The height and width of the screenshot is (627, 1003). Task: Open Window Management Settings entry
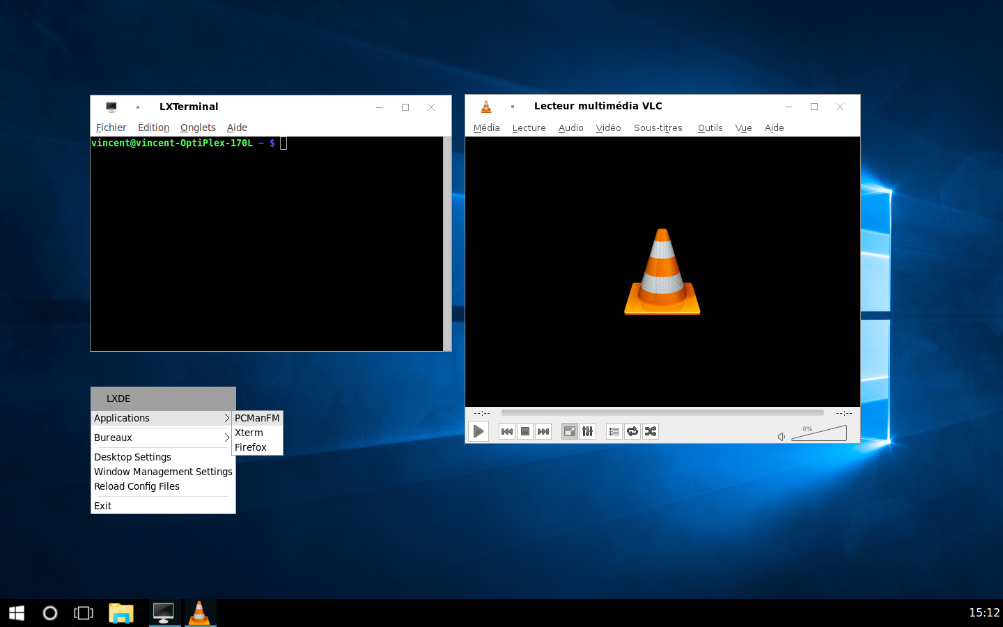(163, 472)
